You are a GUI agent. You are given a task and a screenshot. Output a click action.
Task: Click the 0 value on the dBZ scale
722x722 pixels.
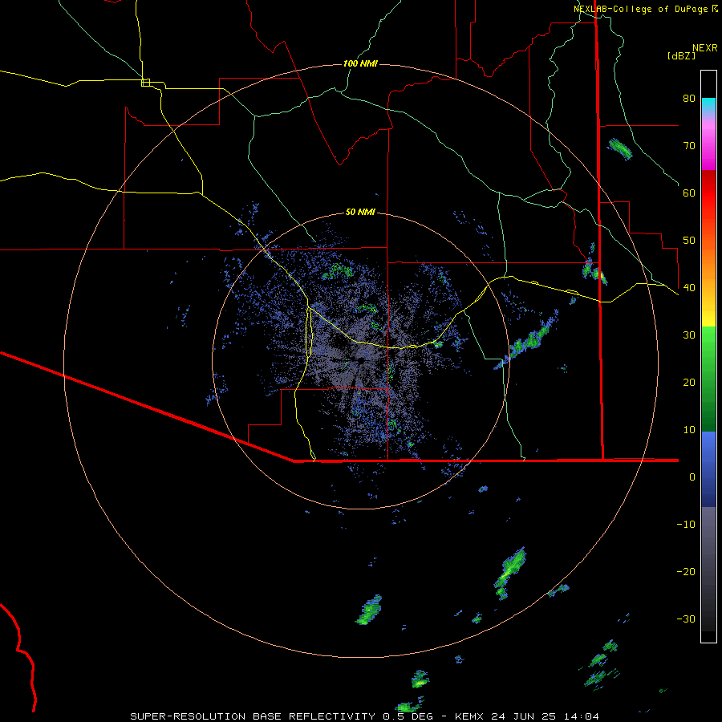[x=692, y=477]
